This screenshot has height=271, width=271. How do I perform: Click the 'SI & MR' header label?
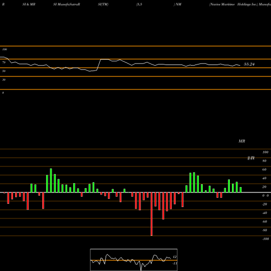29,4
